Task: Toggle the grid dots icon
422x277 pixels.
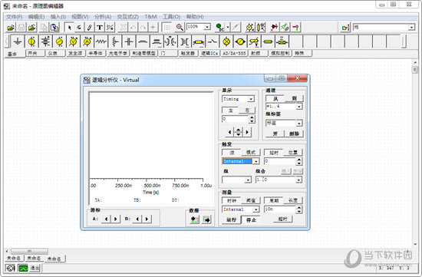Action: pyautogui.click(x=167, y=28)
